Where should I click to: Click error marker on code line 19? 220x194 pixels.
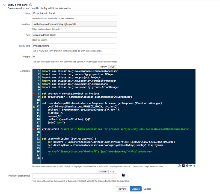pos(34,129)
